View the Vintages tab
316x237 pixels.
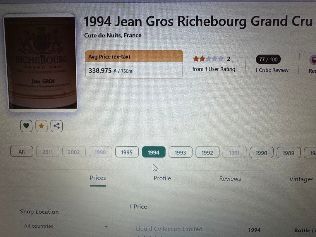(302, 179)
